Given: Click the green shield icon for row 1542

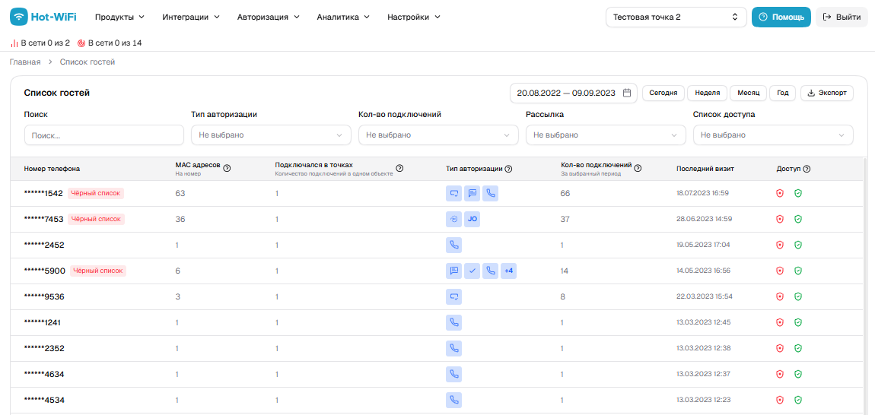Looking at the screenshot, I should point(798,193).
